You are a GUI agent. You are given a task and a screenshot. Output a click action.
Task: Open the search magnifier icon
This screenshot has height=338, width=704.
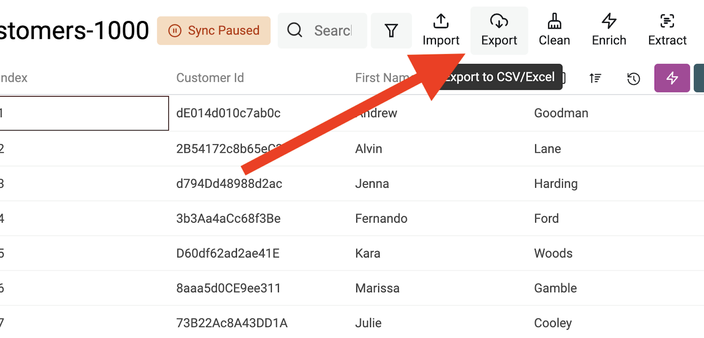[x=295, y=30]
